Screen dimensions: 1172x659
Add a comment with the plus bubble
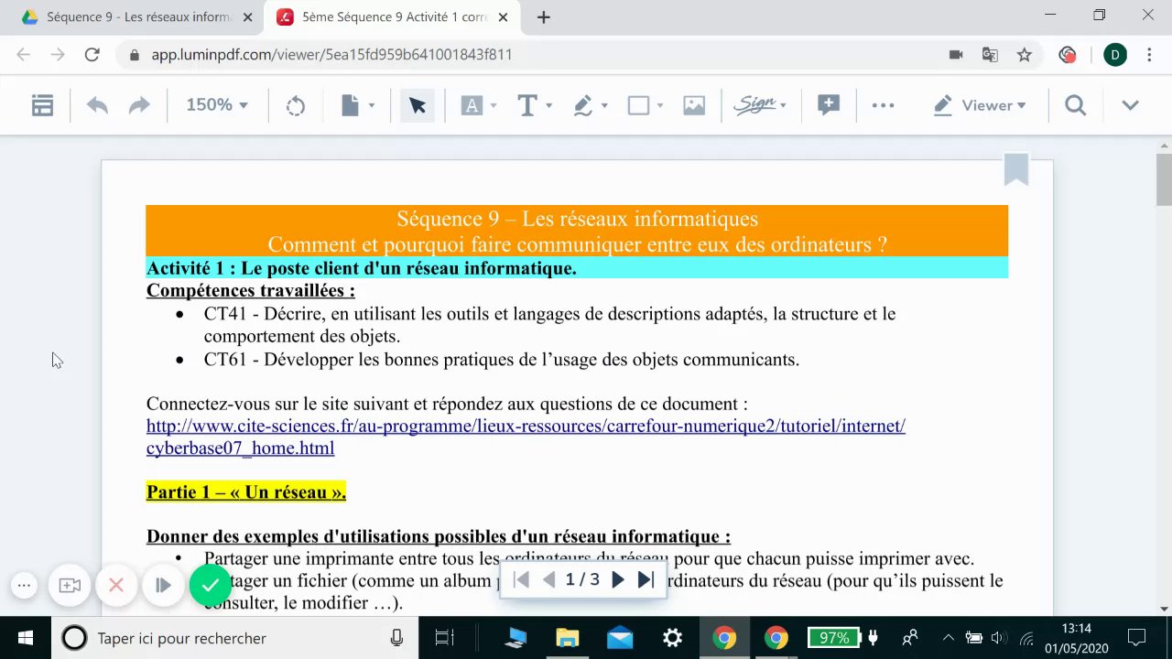(x=829, y=105)
